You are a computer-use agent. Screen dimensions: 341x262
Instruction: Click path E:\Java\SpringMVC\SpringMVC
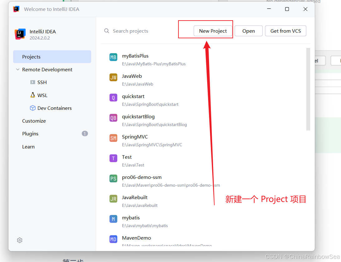[x=152, y=145]
